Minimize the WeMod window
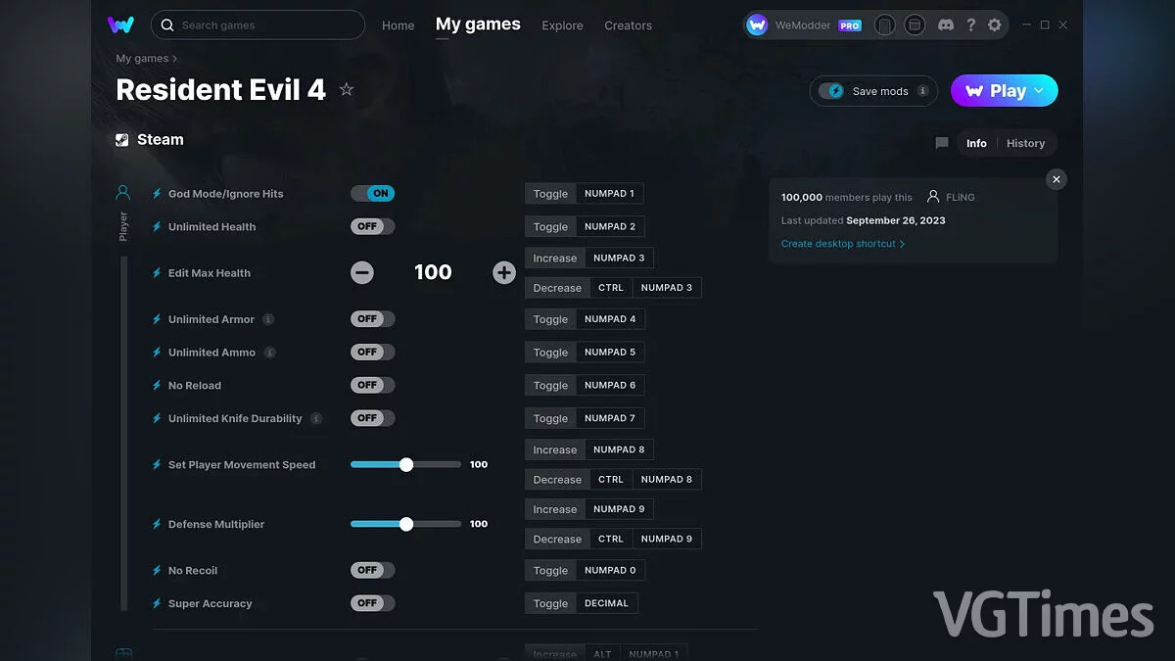1175x661 pixels. click(1026, 24)
